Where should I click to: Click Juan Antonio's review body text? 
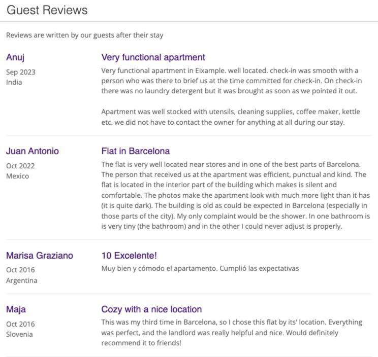(236, 195)
